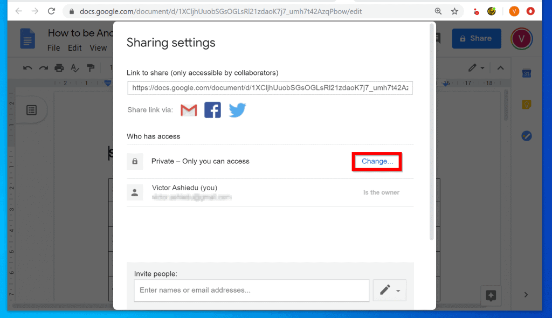
Task: Click the Redo toolbar icon
Action: coord(43,68)
